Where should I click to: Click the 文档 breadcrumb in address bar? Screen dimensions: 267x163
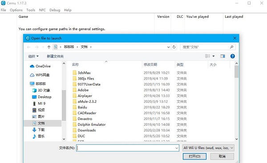pyautogui.click(x=84, y=47)
